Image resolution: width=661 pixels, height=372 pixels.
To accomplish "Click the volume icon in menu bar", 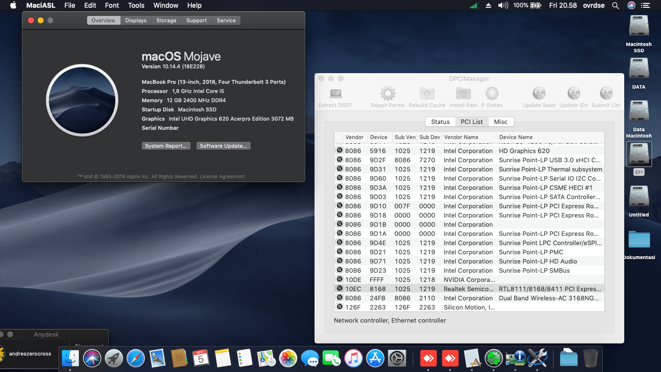I will tap(503, 5).
